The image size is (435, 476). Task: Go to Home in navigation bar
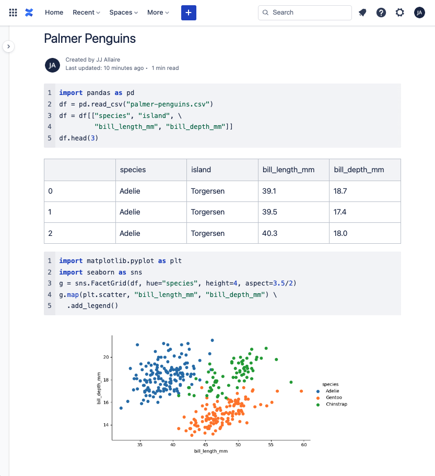(54, 13)
